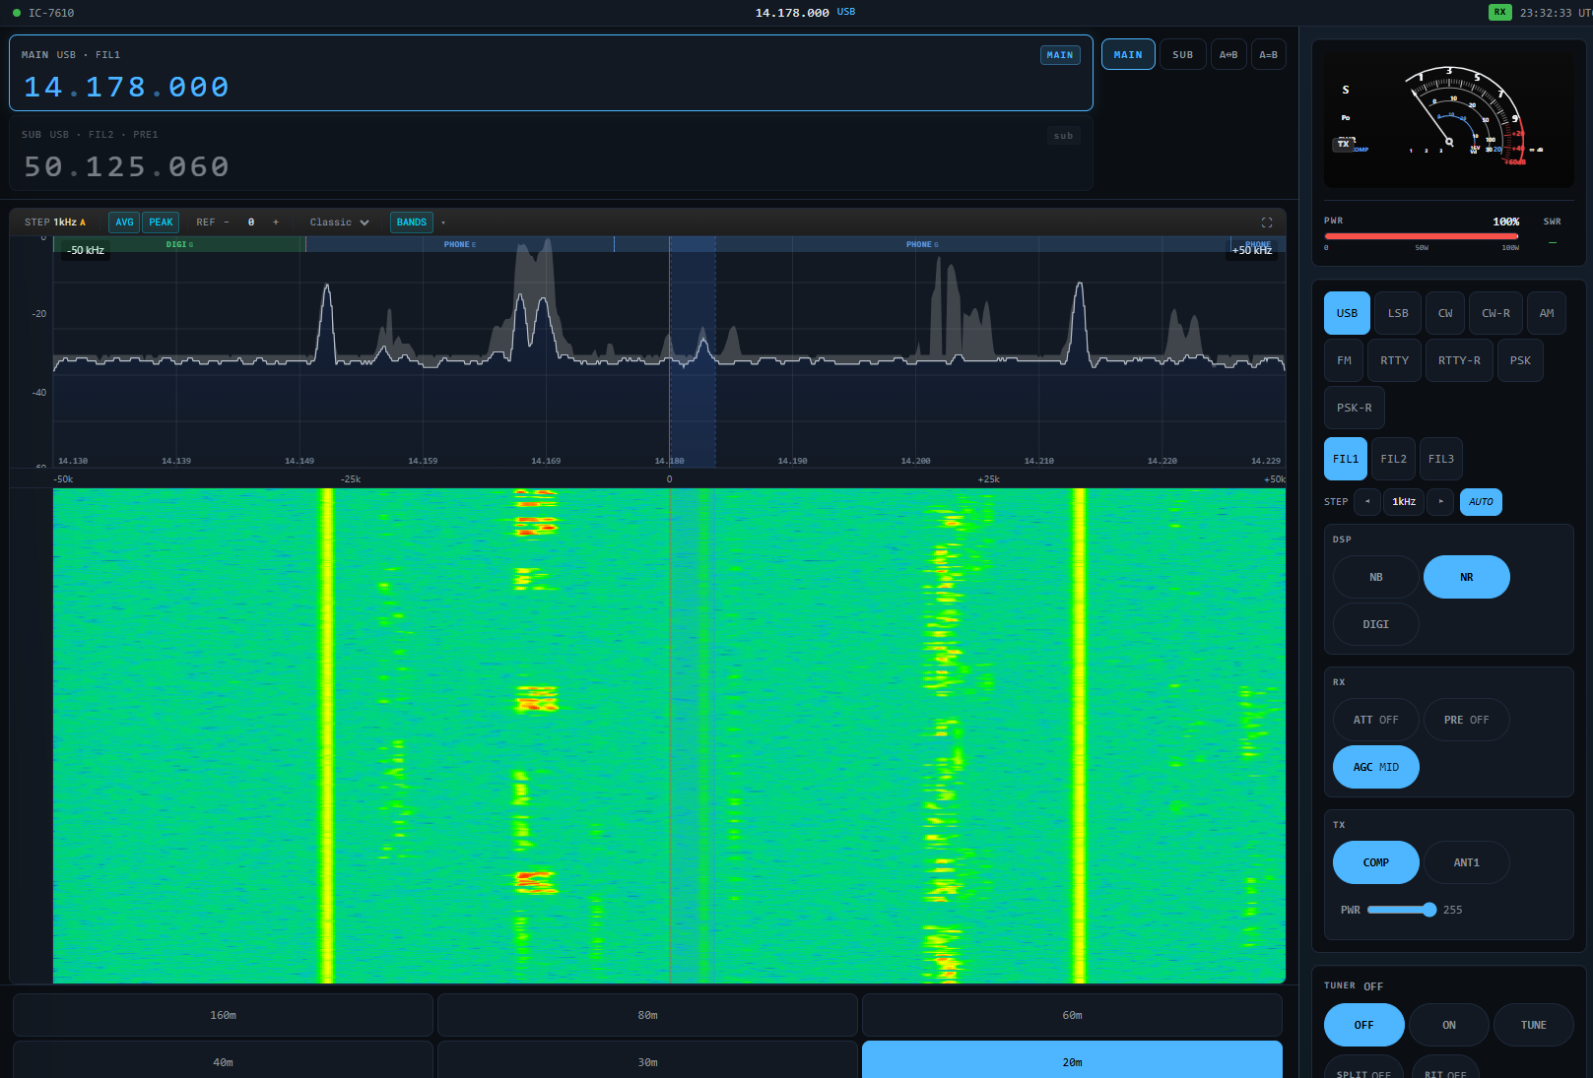The image size is (1593, 1078).
Task: Turn the tuner ON
Action: (1449, 1025)
